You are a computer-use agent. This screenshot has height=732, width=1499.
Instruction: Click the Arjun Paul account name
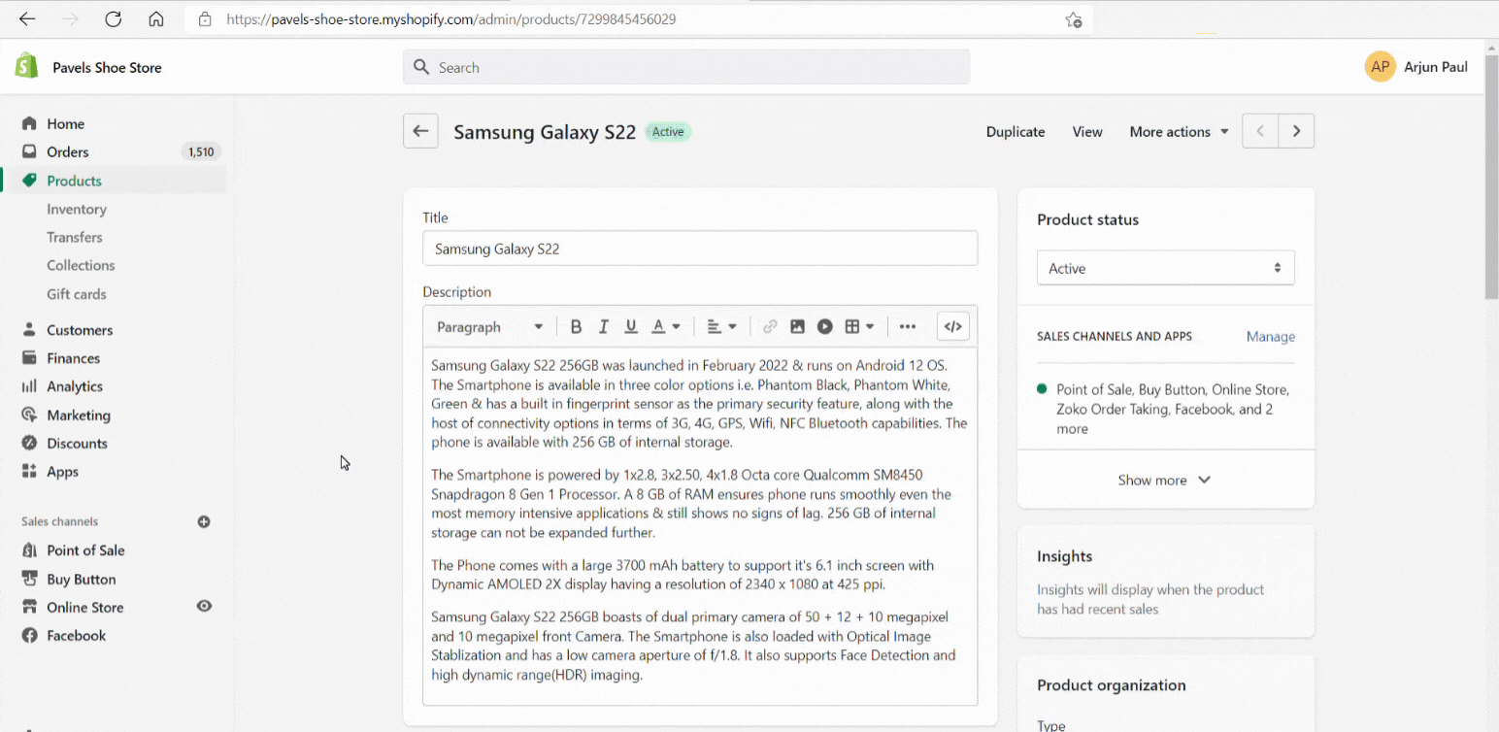[1436, 67]
